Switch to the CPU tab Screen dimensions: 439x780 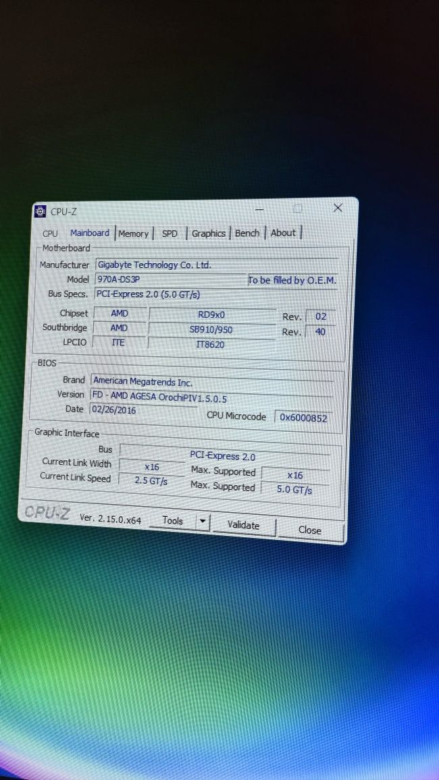[50, 233]
